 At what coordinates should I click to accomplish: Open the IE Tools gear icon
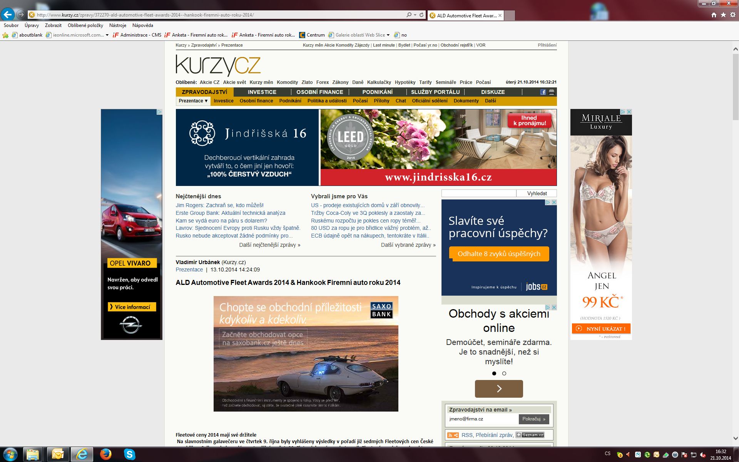733,15
